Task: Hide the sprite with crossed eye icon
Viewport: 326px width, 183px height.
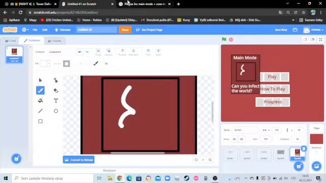Action: click(x=241, y=139)
